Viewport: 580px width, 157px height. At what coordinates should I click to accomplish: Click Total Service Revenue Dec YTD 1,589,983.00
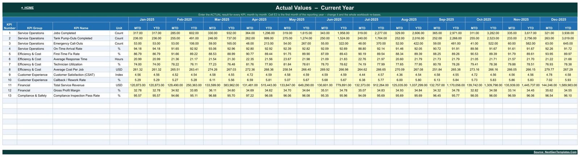(x=568, y=85)
